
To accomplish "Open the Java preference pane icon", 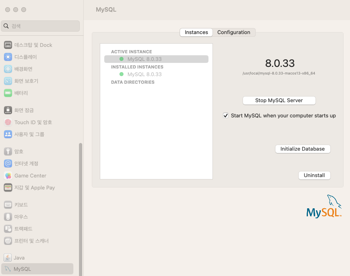I will click(x=8, y=258).
